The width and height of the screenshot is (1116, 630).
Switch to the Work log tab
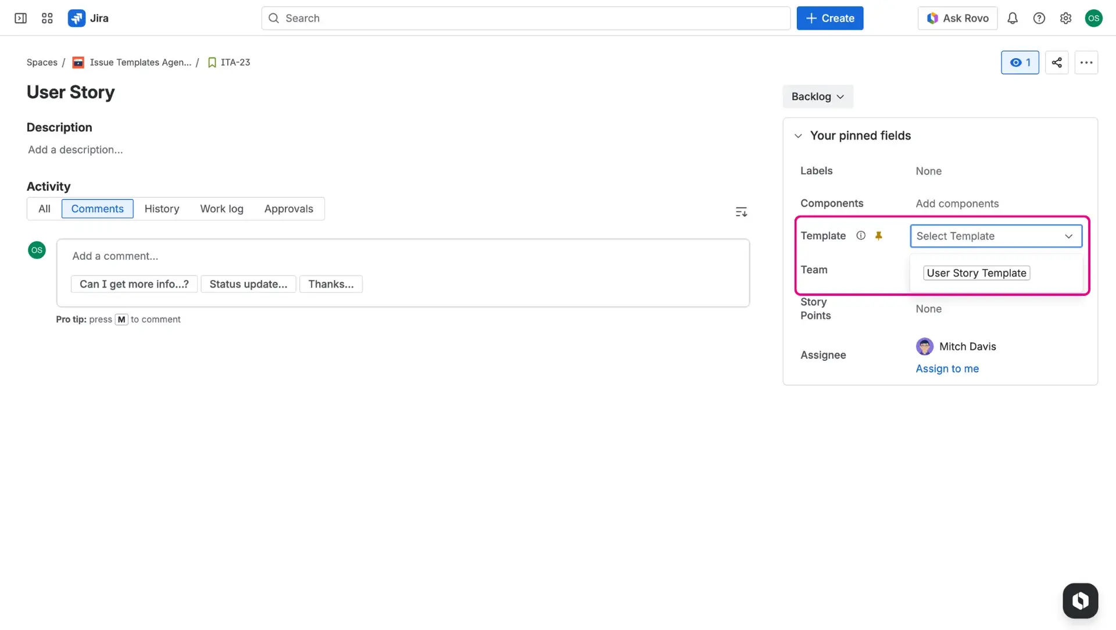click(221, 209)
